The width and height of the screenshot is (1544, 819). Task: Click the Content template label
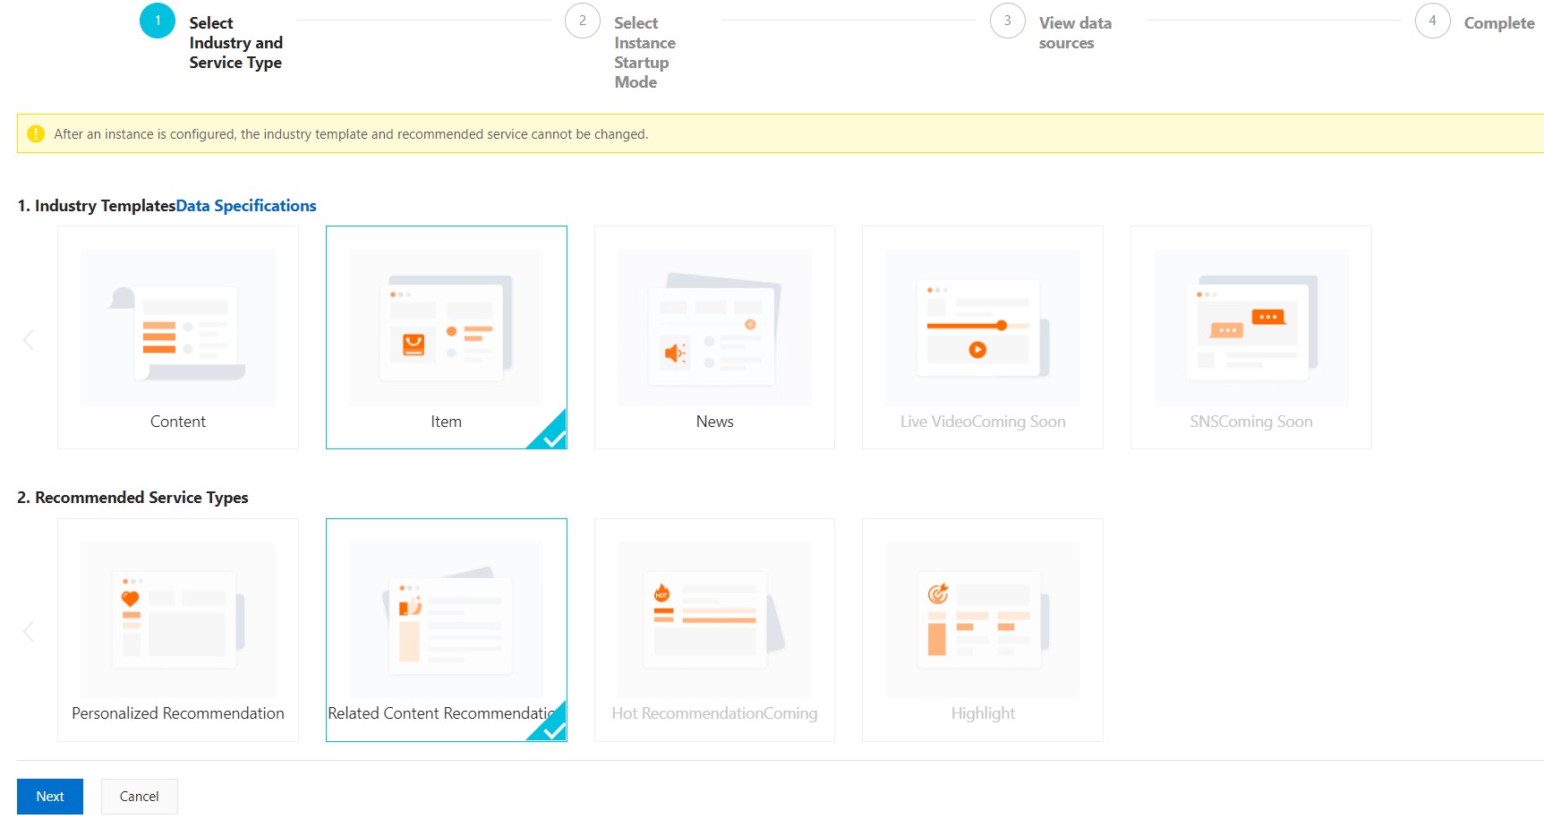point(178,422)
